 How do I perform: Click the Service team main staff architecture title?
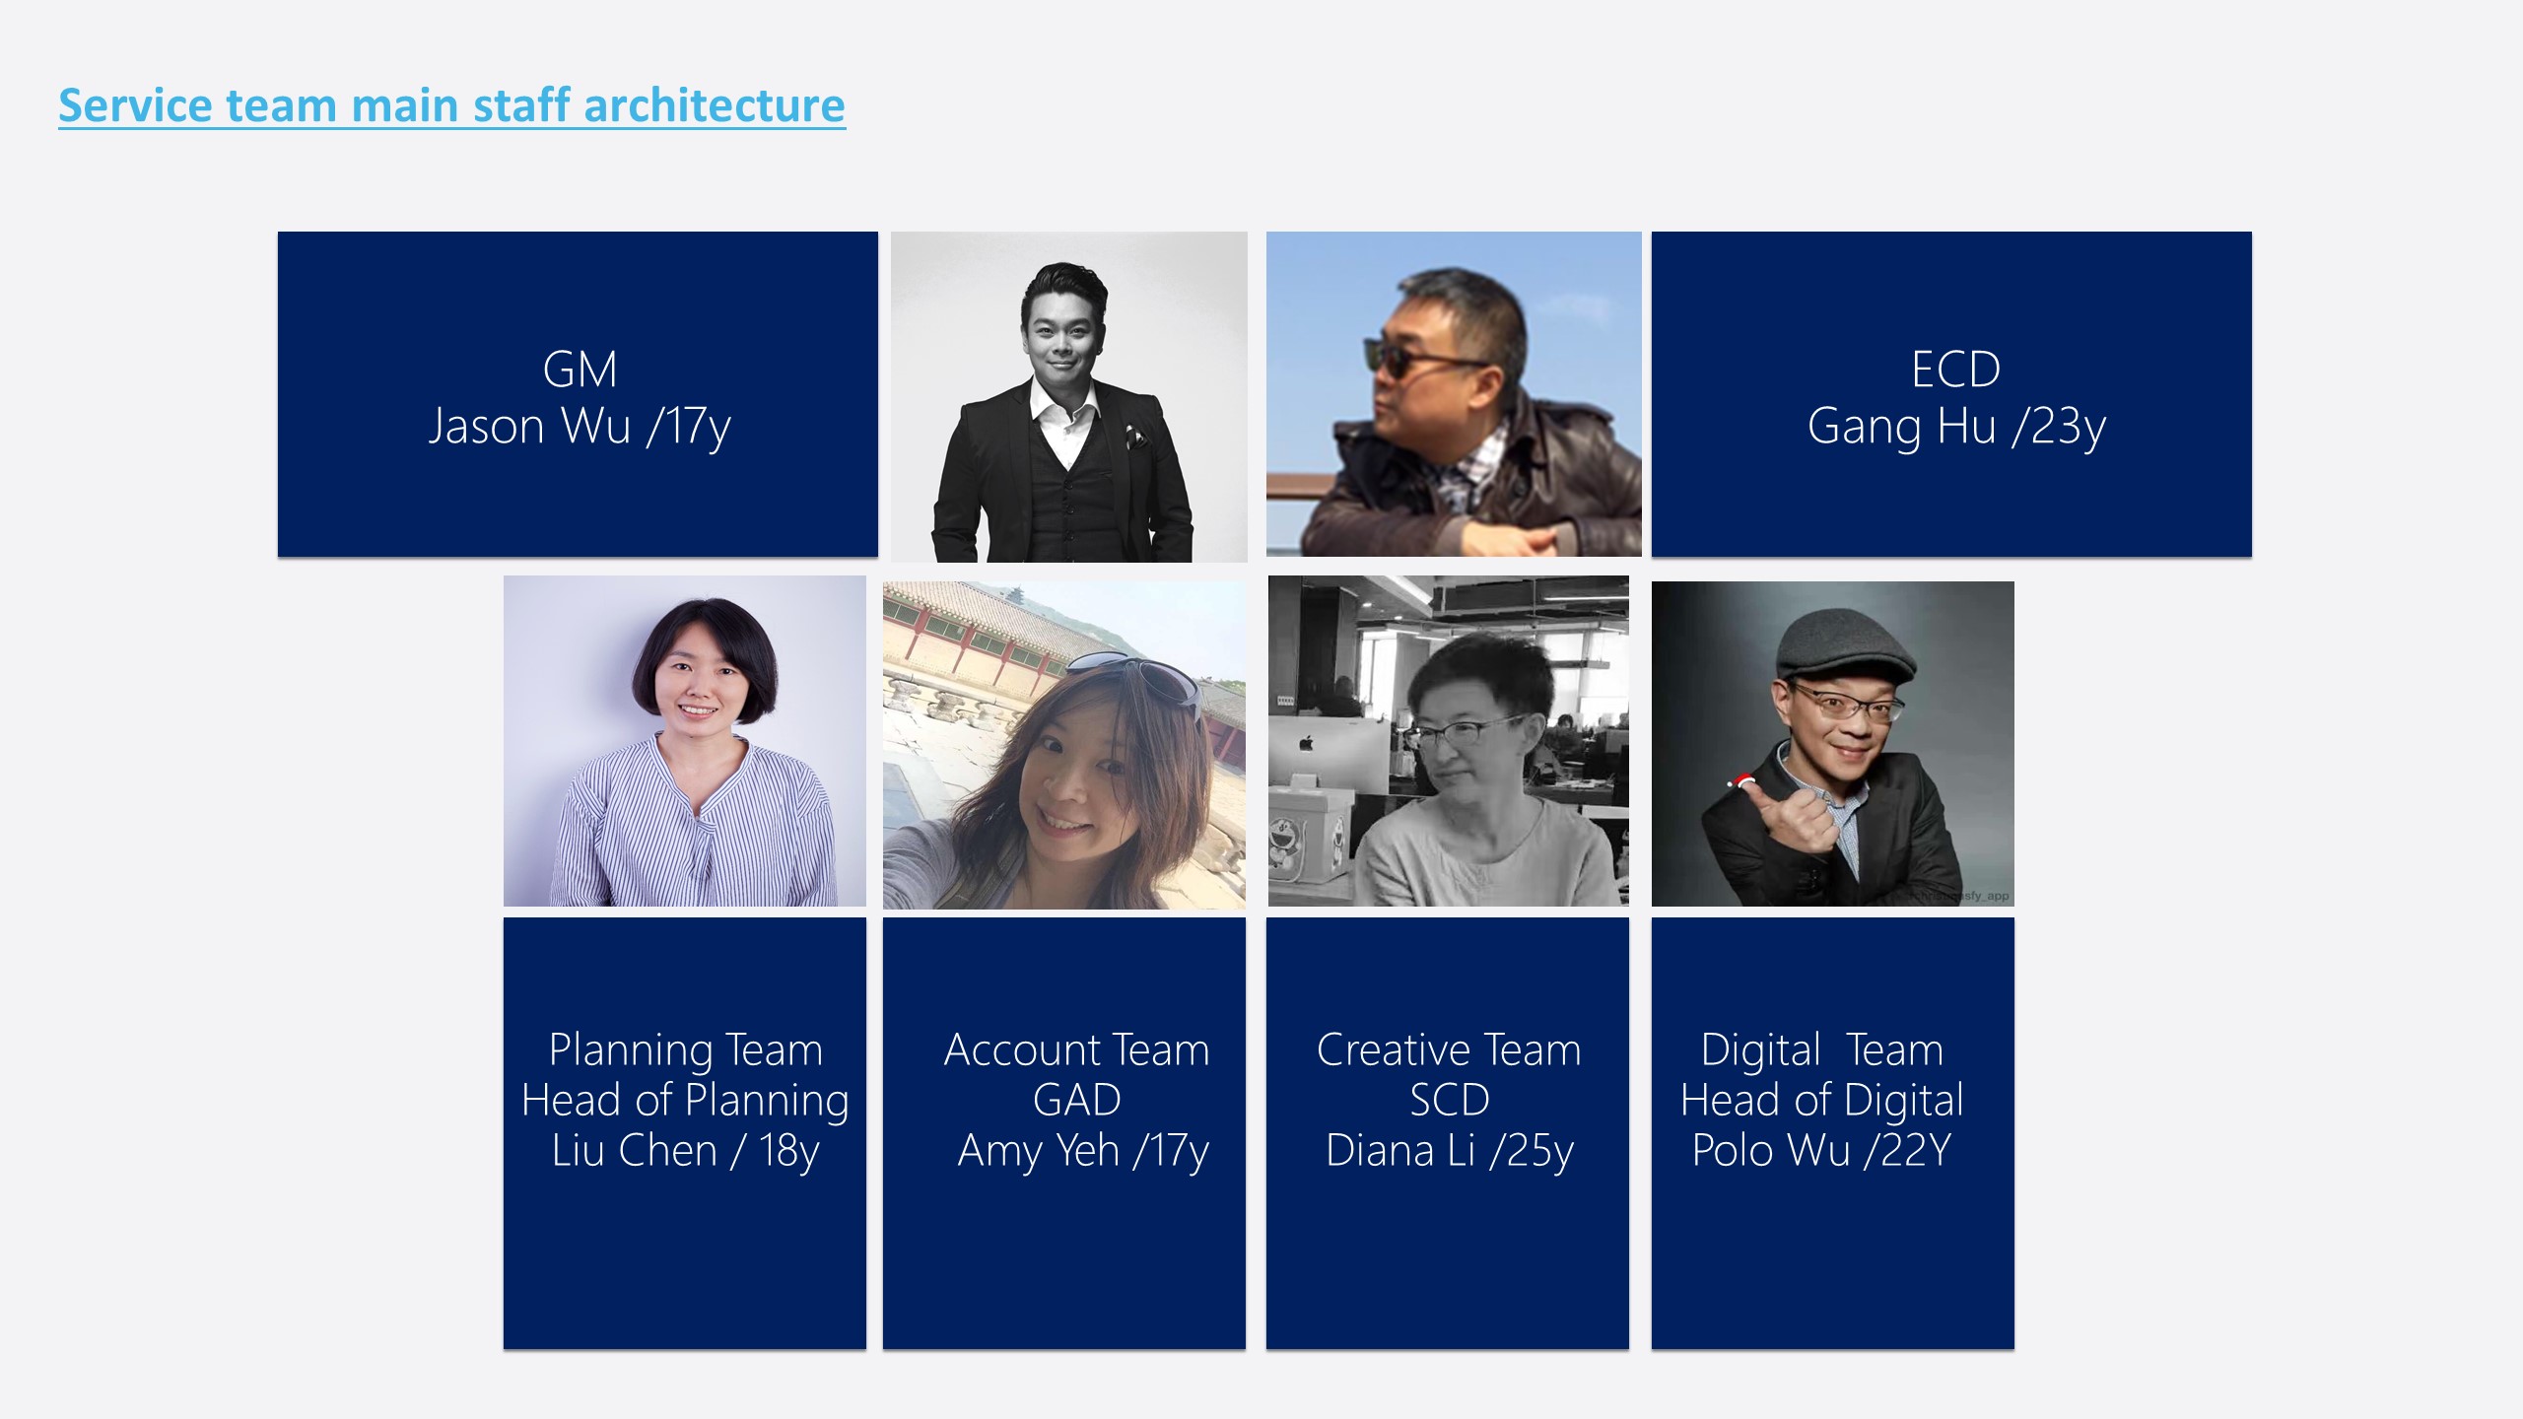click(451, 105)
